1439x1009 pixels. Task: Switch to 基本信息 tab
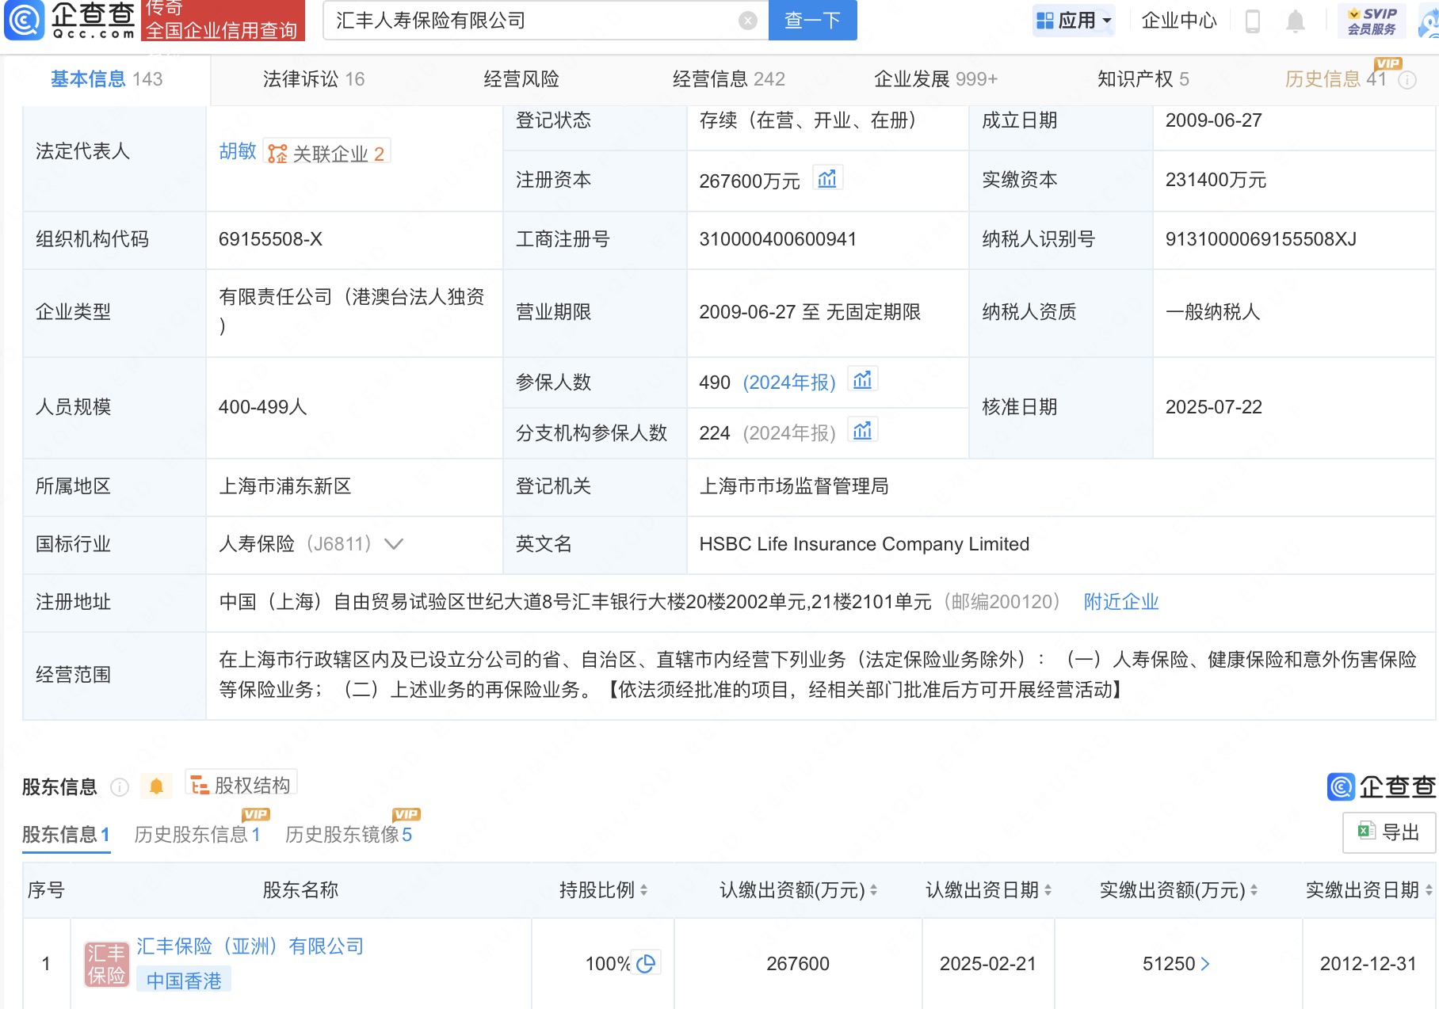point(106,79)
